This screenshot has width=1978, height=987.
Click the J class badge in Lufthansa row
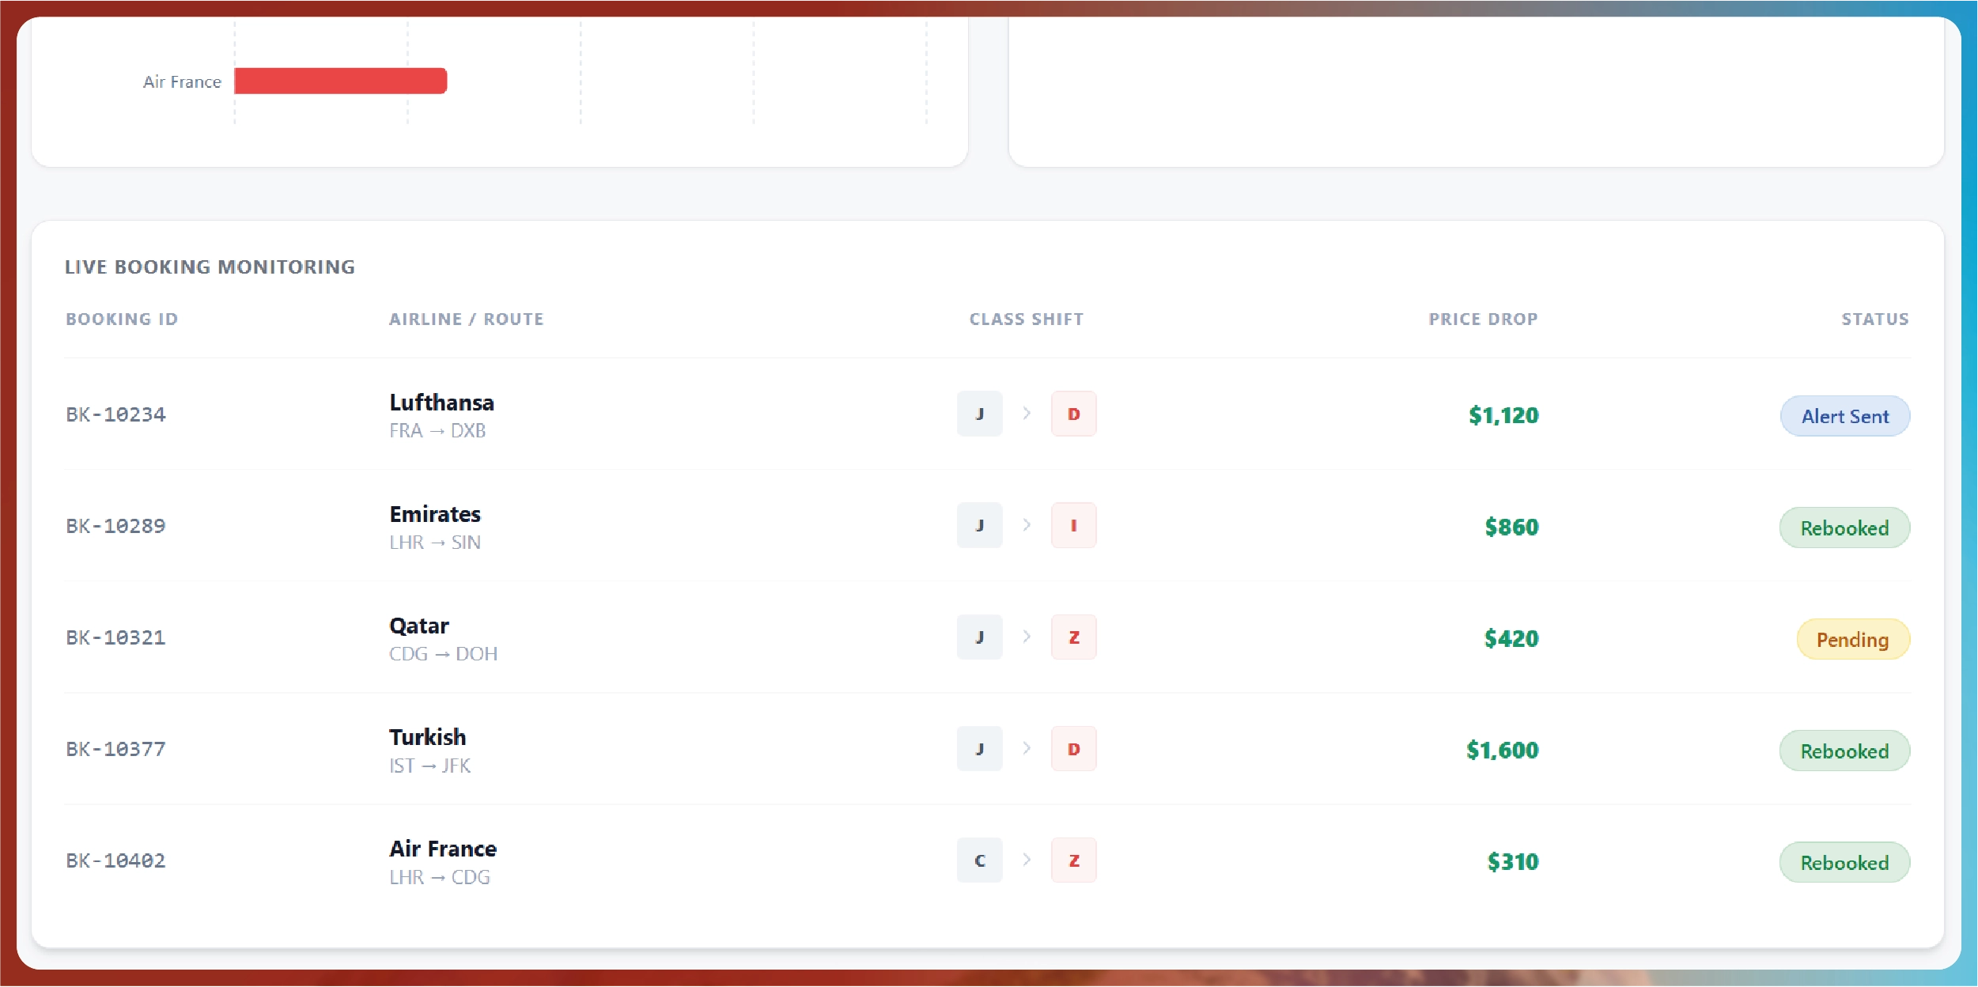pyautogui.click(x=979, y=414)
